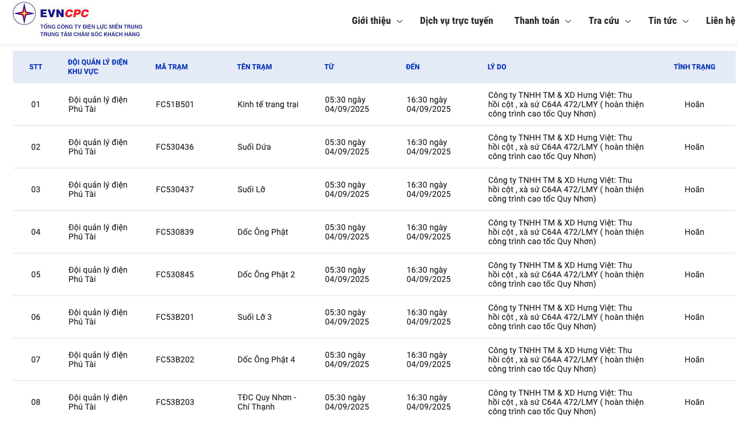
Task: Click the MÃ TRẠM column header
Action: 171,67
